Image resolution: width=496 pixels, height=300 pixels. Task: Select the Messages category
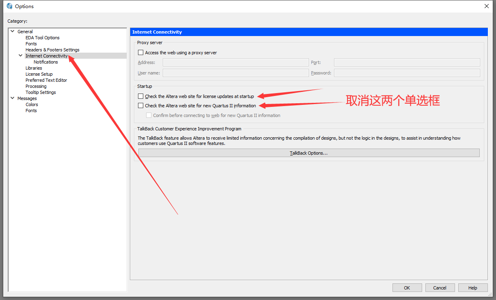[27, 98]
